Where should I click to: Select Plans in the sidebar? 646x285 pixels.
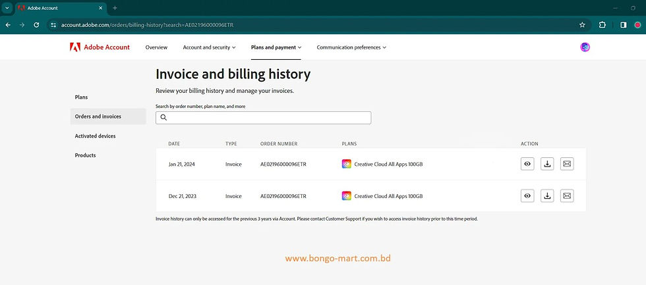[81, 97]
